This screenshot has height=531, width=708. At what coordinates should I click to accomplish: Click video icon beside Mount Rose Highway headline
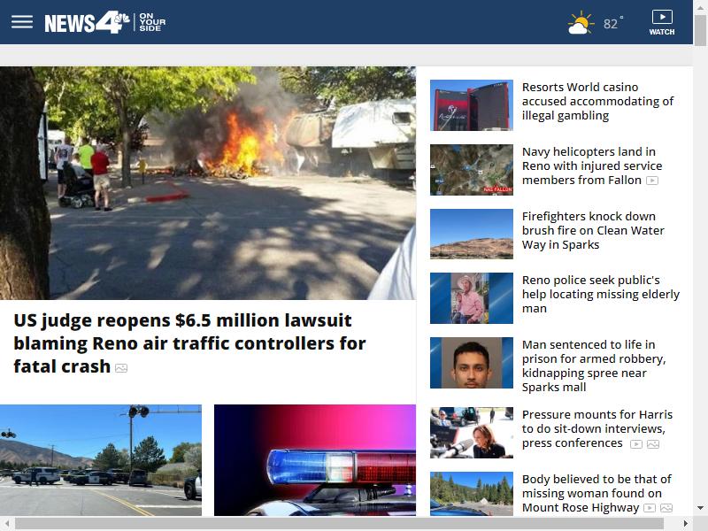click(650, 508)
